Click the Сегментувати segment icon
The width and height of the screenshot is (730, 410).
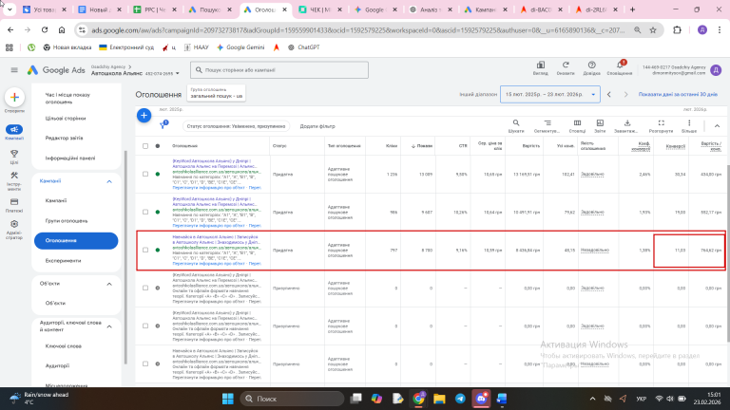tap(546, 122)
